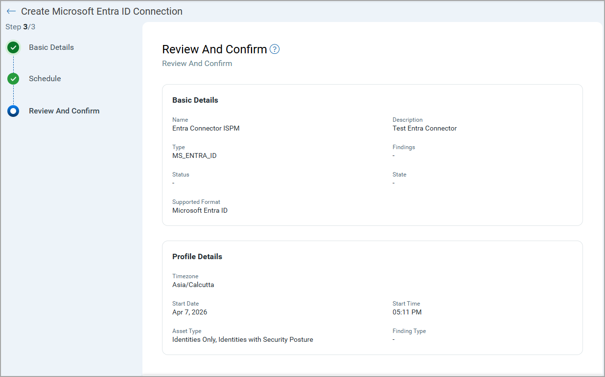Screen dimensions: 605x377
Task: Click the Create Microsoft Entra ID Connection title
Action: pos(102,11)
